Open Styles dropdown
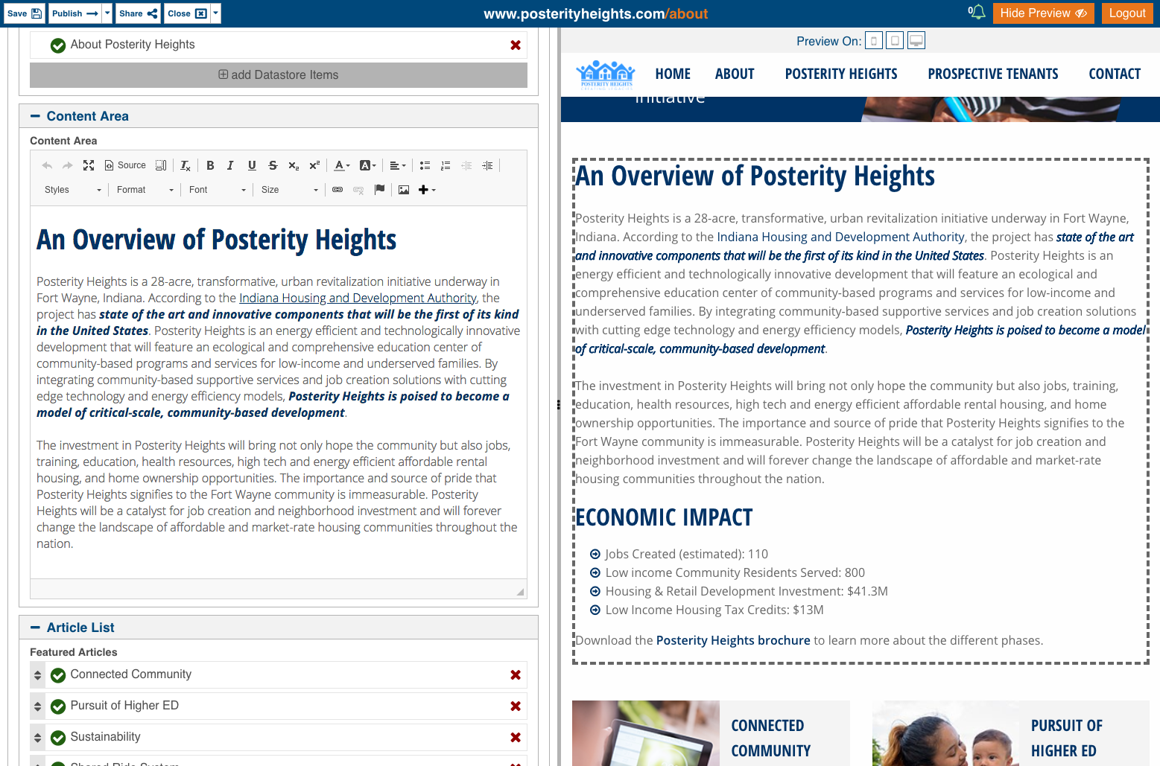Screen dimensions: 1160x766 tap(72, 190)
